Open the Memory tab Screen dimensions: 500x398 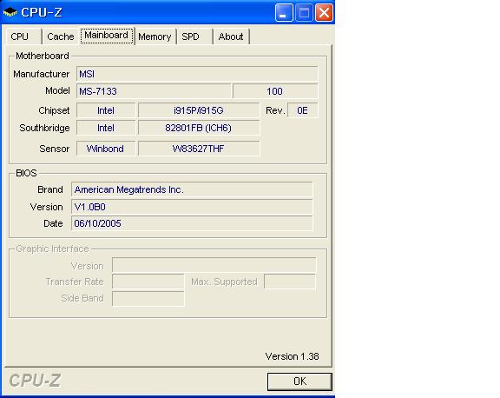[155, 36]
